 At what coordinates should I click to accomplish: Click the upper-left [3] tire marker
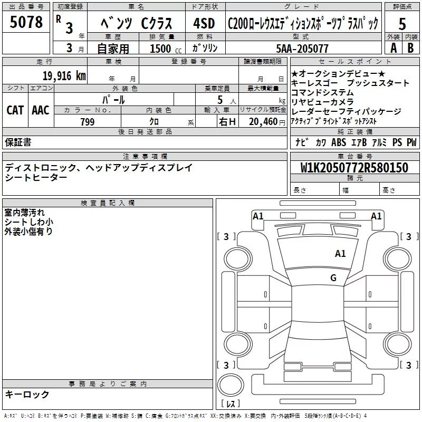coord(226,237)
